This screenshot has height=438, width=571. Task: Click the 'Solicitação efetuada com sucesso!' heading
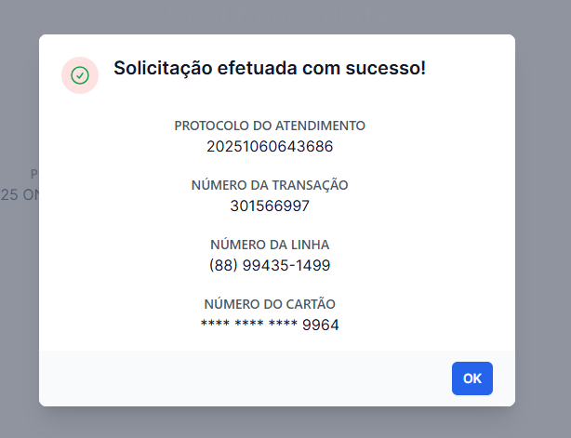tap(270, 68)
